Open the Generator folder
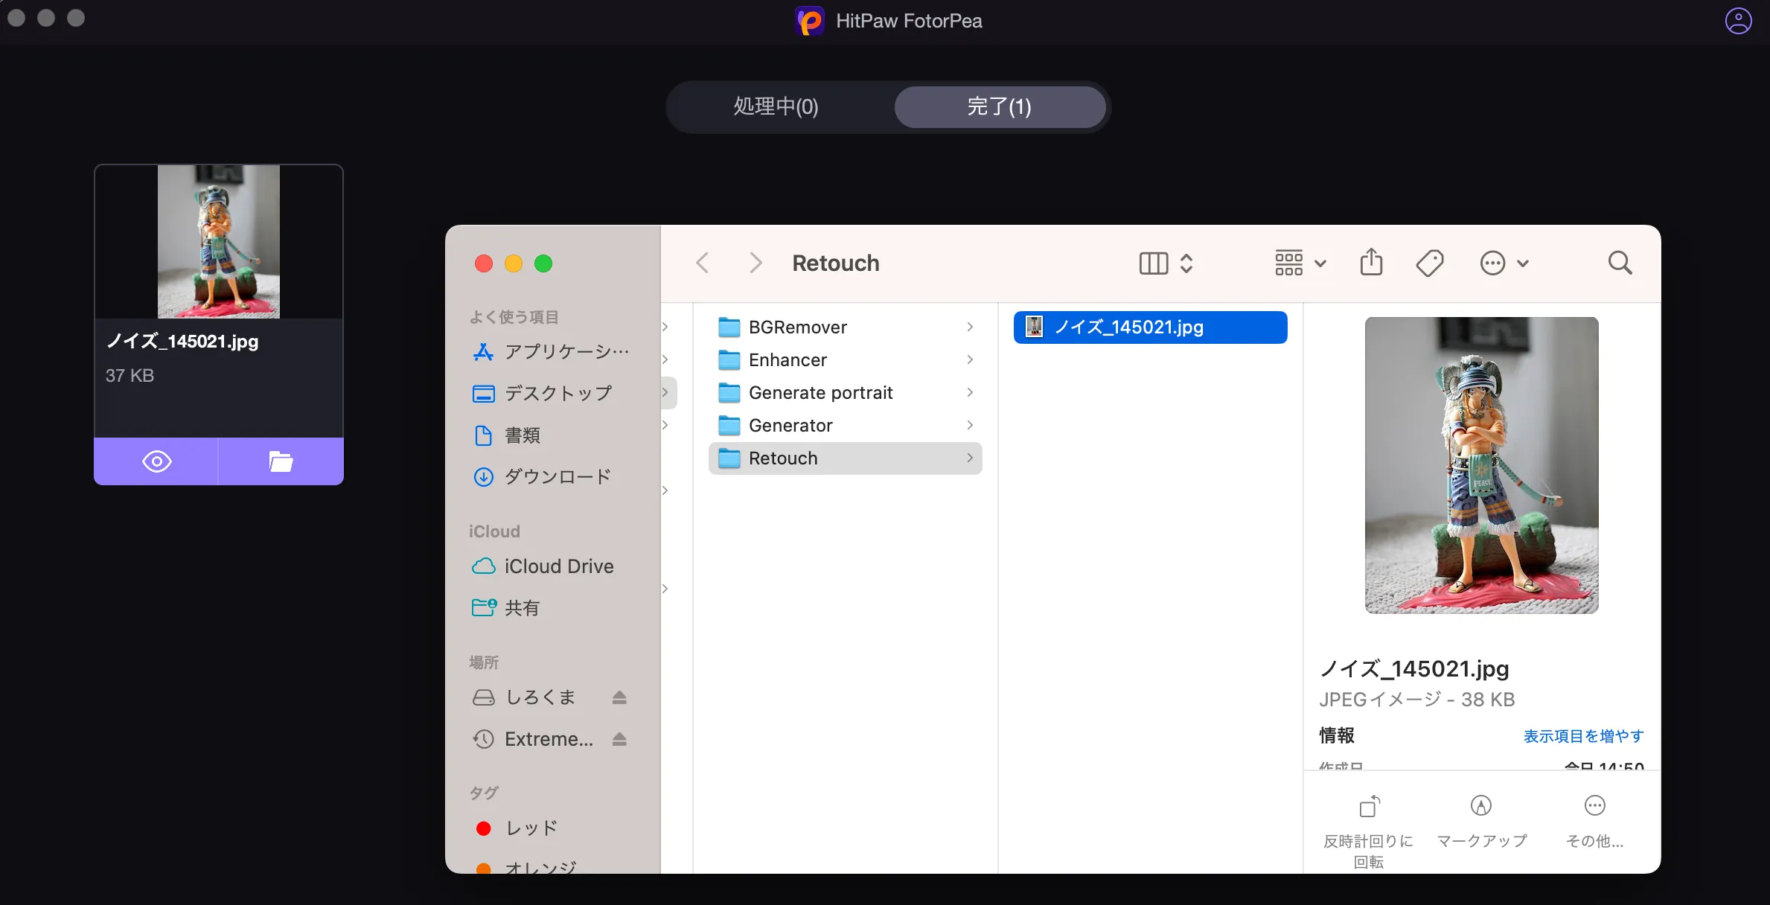 pos(846,426)
